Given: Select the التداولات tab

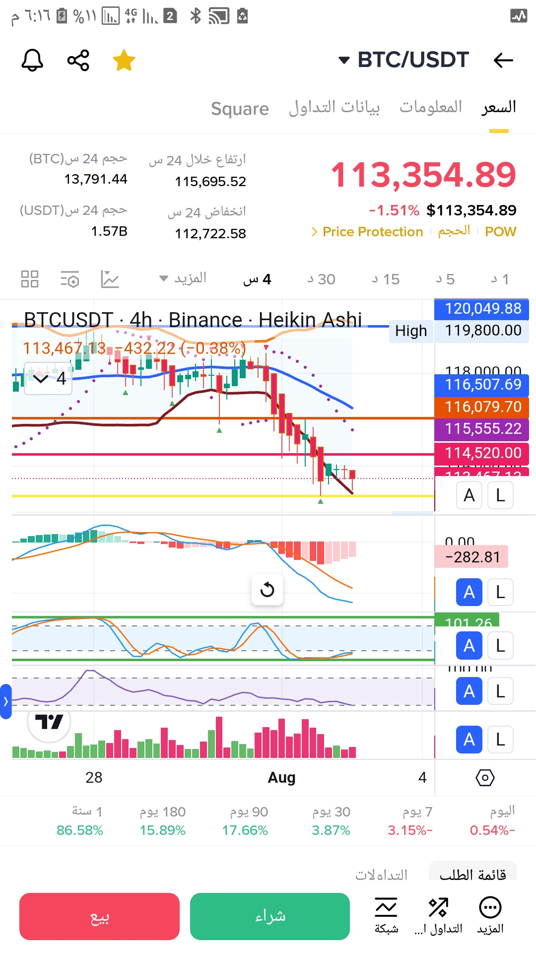Looking at the screenshot, I should click(381, 875).
